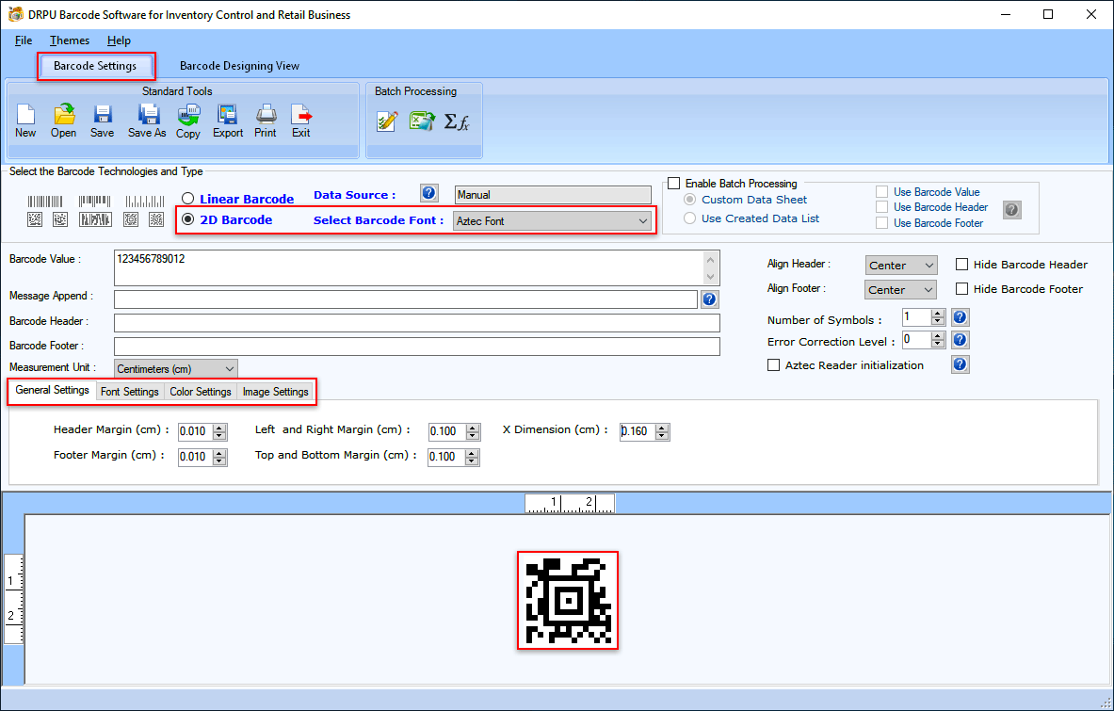The height and width of the screenshot is (711, 1114).
Task: Copy the barcode using the Copy icon
Action: [188, 121]
